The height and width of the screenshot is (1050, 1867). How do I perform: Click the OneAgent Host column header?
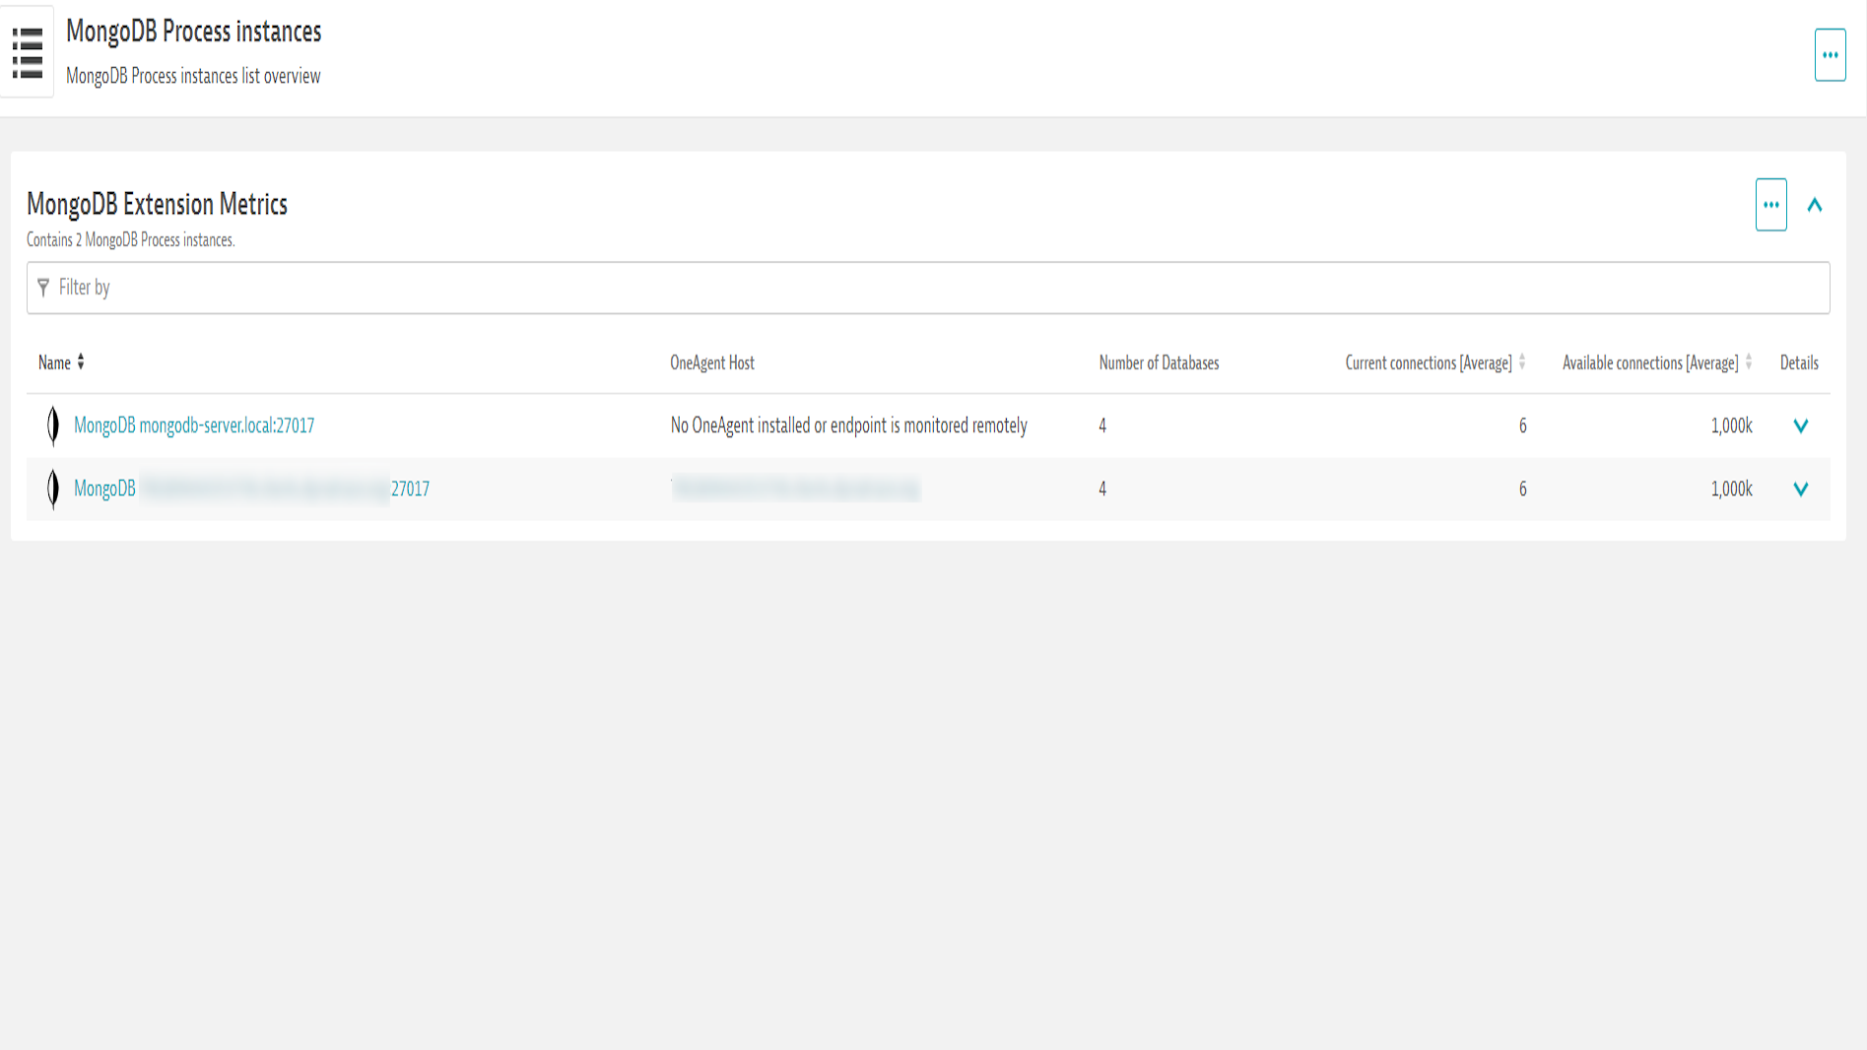click(x=711, y=362)
